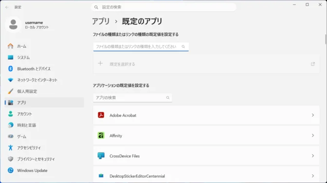Expand CrossDevice Files defaults chevron
327x183 pixels.
click(313, 155)
